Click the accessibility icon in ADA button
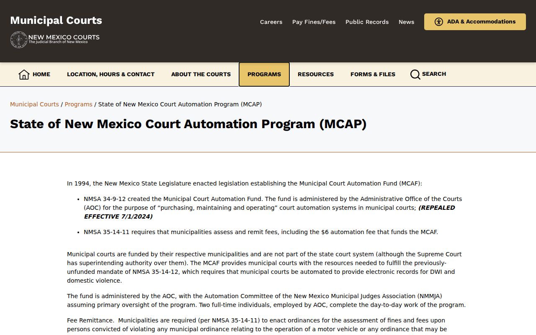The height and width of the screenshot is (335, 536). (438, 22)
